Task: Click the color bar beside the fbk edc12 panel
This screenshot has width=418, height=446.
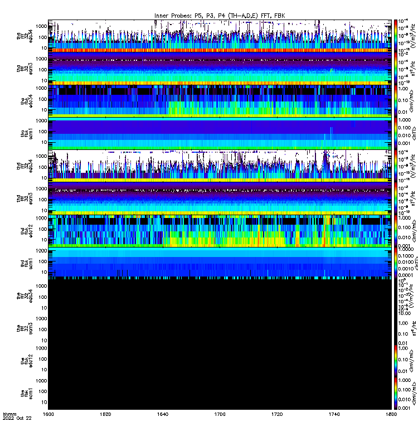Action: (396, 361)
